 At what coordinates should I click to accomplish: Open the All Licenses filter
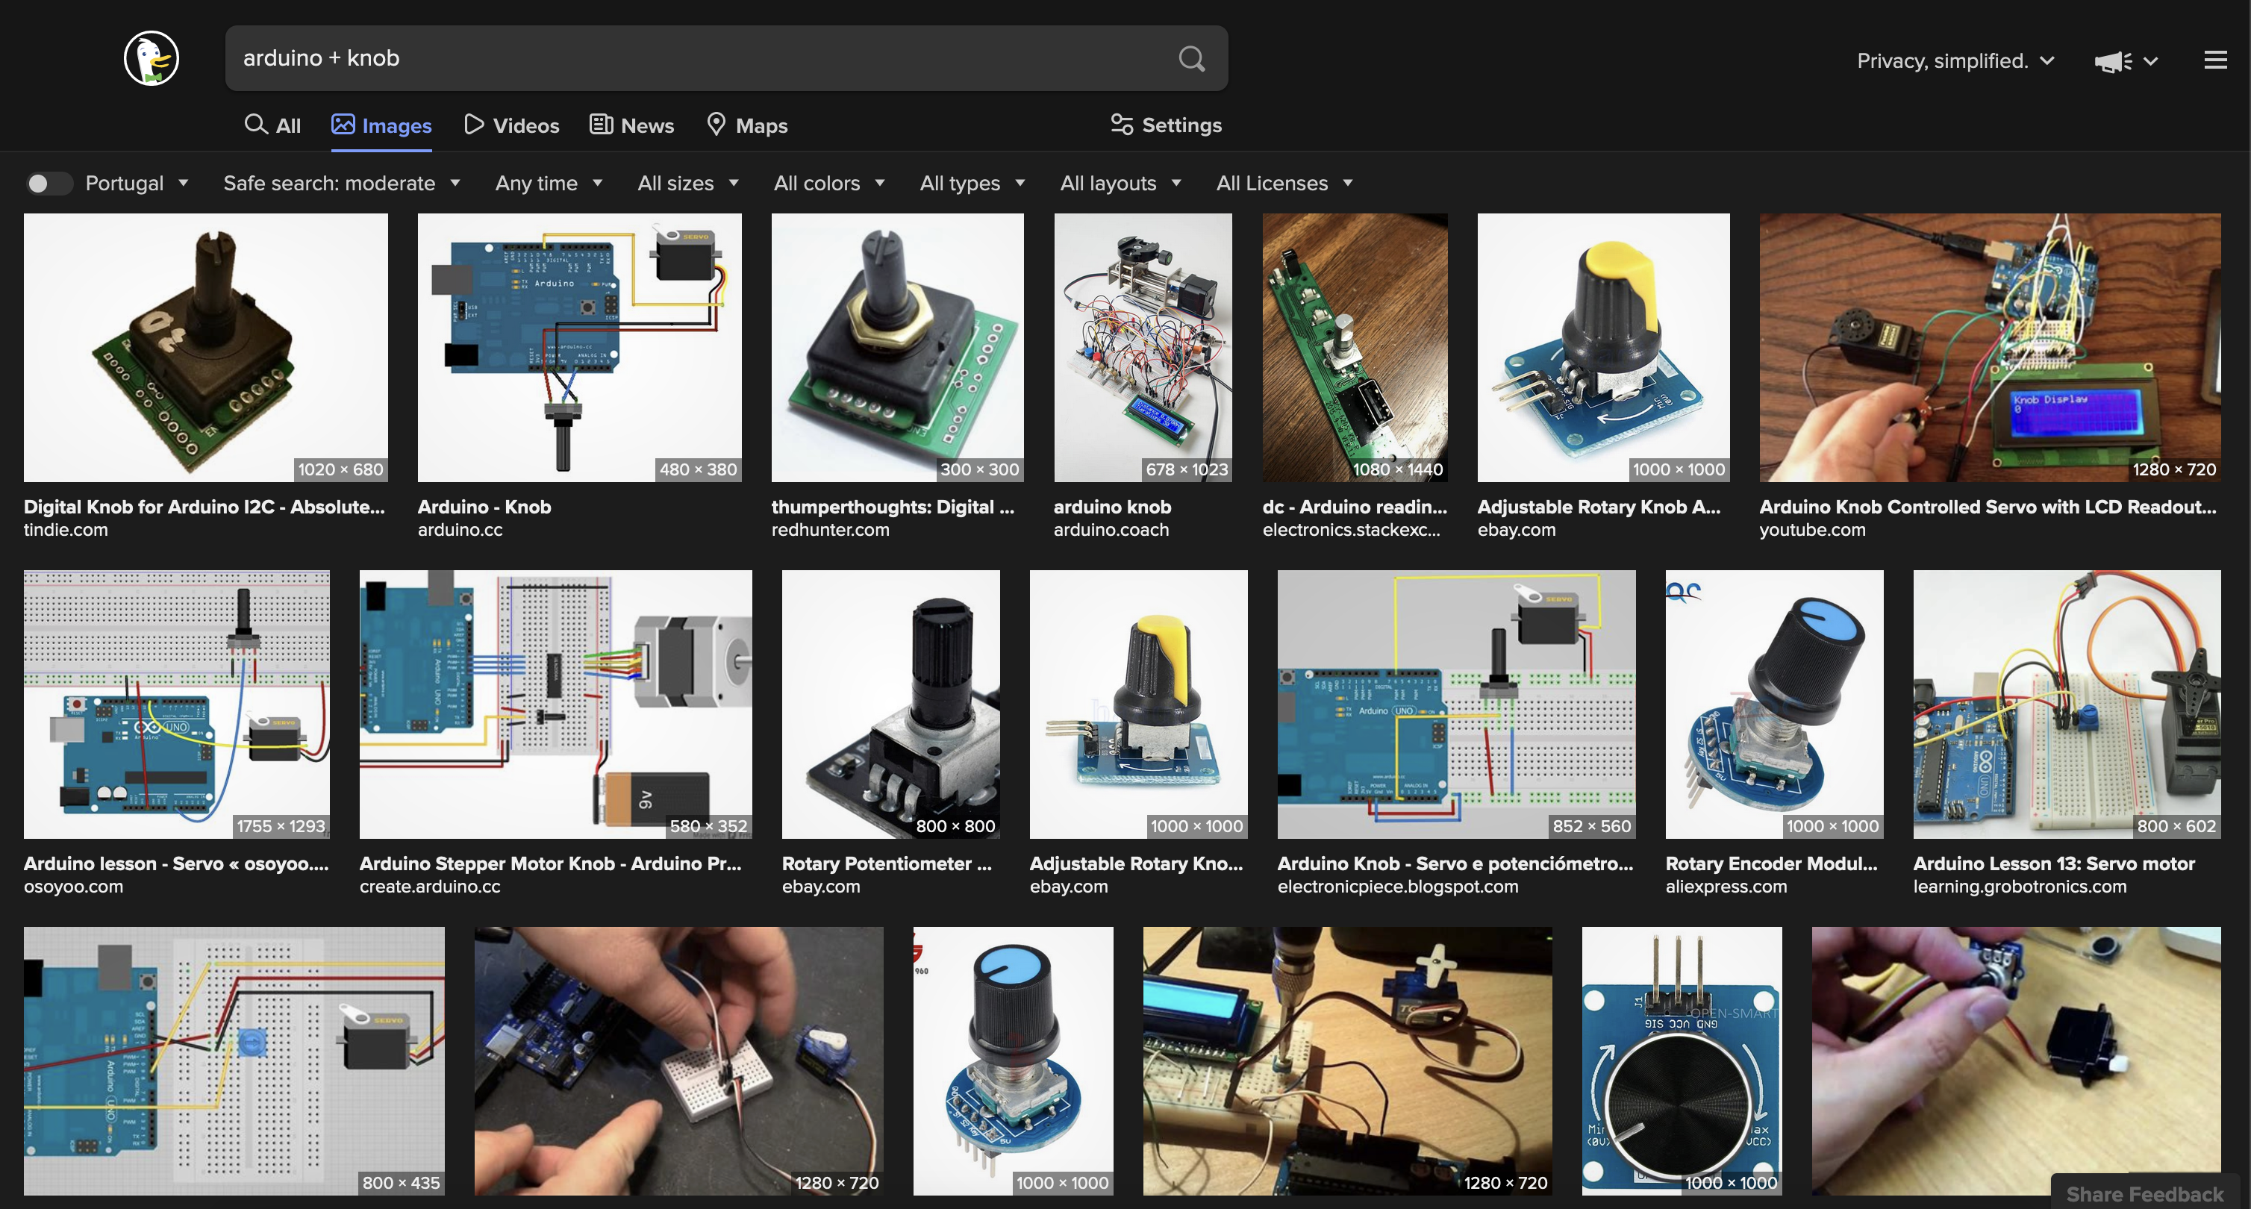point(1284,184)
